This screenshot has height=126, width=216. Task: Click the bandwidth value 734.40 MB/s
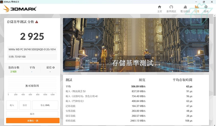[138, 96]
